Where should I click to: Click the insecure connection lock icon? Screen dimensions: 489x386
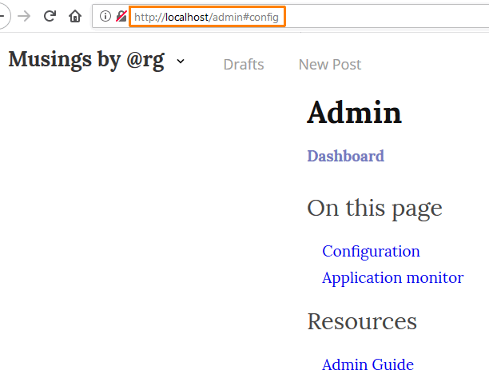[121, 16]
